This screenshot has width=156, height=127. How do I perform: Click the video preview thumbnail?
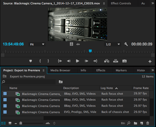(x=78, y=24)
